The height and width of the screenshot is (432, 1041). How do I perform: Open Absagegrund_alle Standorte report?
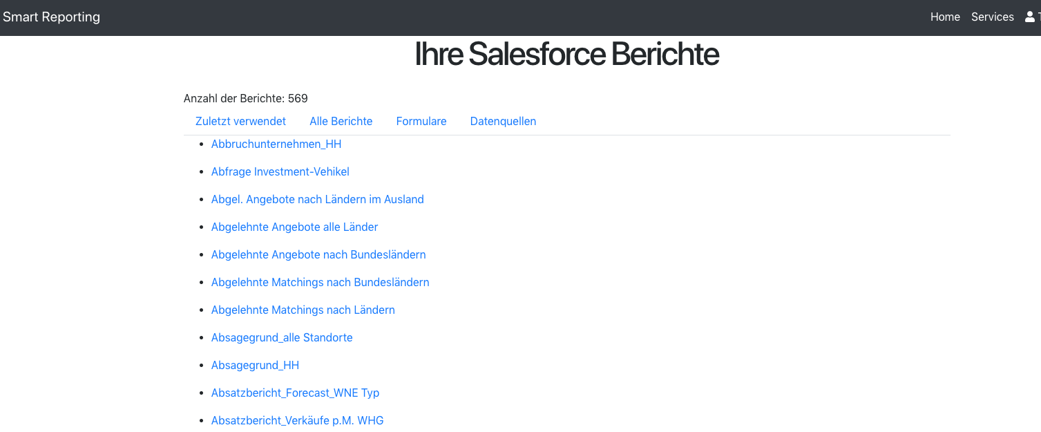(x=282, y=337)
